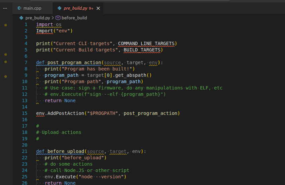Expand the before_build breadcrumb symbol list
Viewport: 285px width, 185px height.
coord(74,18)
